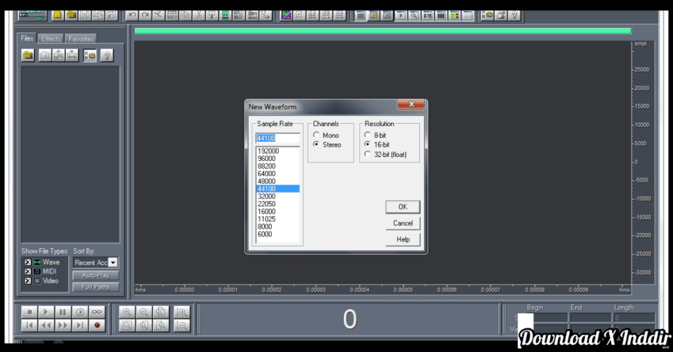Click the Zoom In Horizontally magnifier
The image size is (673, 352).
point(126,312)
